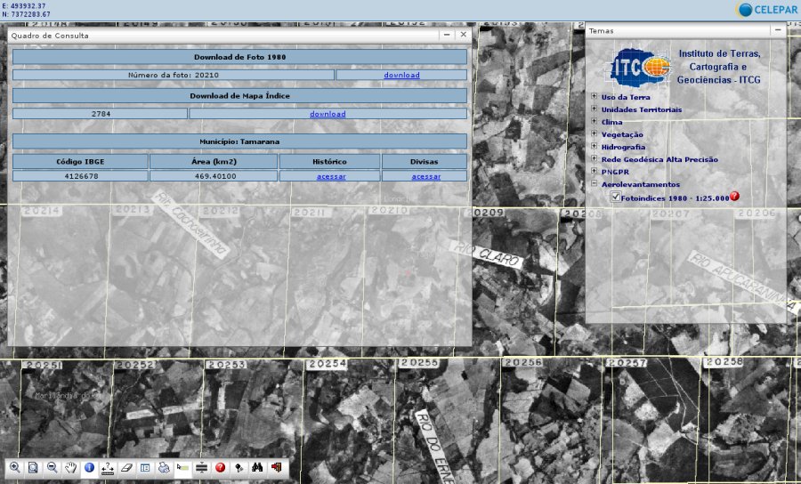Click the Unidades Territoriais theme label
This screenshot has width=801, height=484.
[x=641, y=109]
